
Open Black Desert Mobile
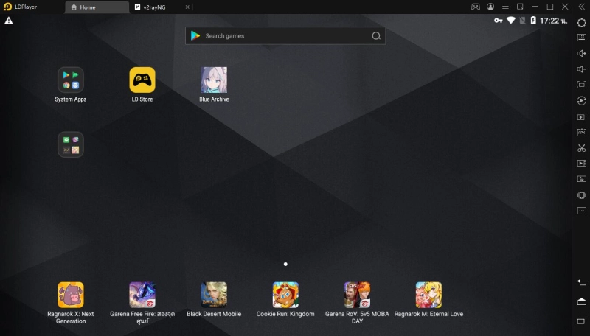pos(214,295)
